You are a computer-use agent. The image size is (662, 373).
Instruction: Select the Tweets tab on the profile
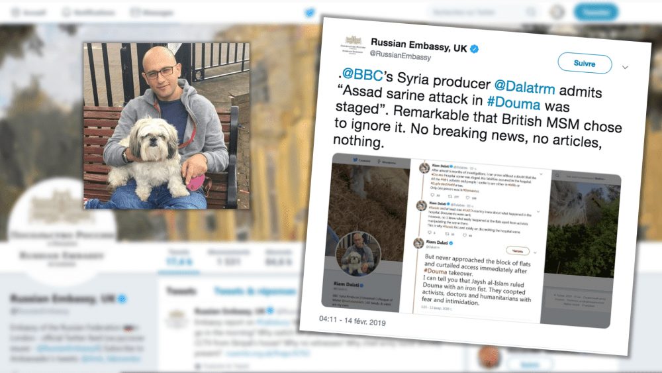tap(181, 291)
